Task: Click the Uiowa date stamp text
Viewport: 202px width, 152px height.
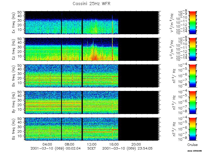Action: [194, 151]
